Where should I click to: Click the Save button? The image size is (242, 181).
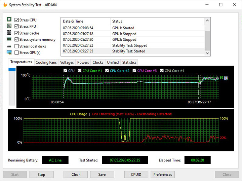click(102, 175)
